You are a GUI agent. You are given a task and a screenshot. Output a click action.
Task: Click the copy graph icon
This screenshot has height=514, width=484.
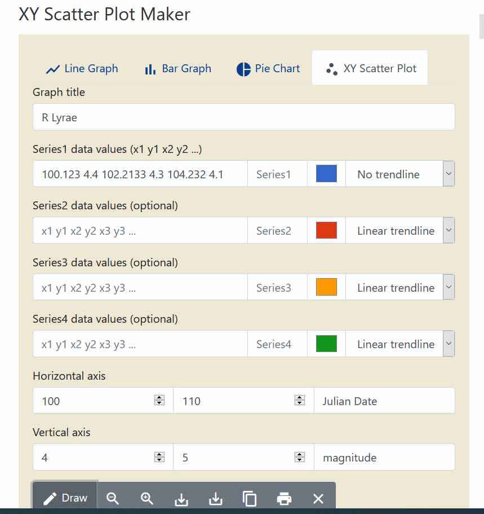250,499
